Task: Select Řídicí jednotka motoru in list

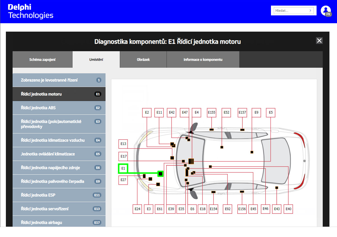Action: tap(59, 94)
